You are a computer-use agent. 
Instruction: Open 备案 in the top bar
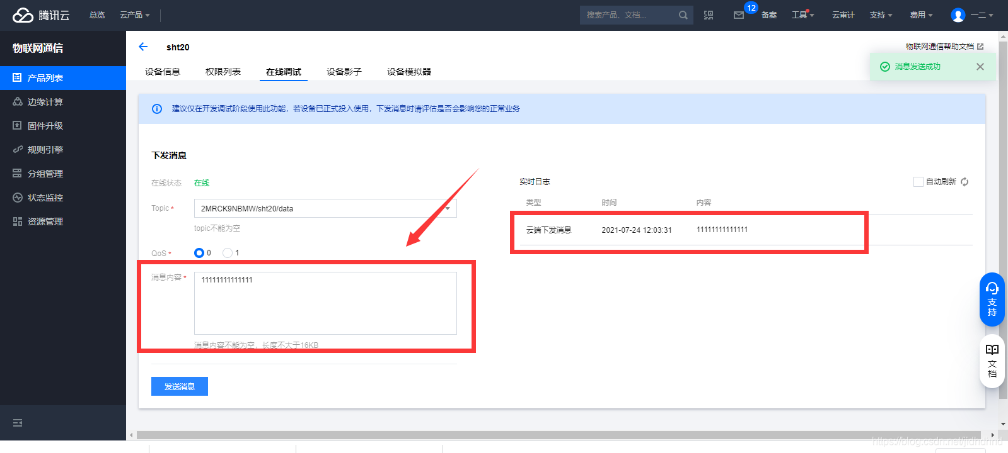769,15
